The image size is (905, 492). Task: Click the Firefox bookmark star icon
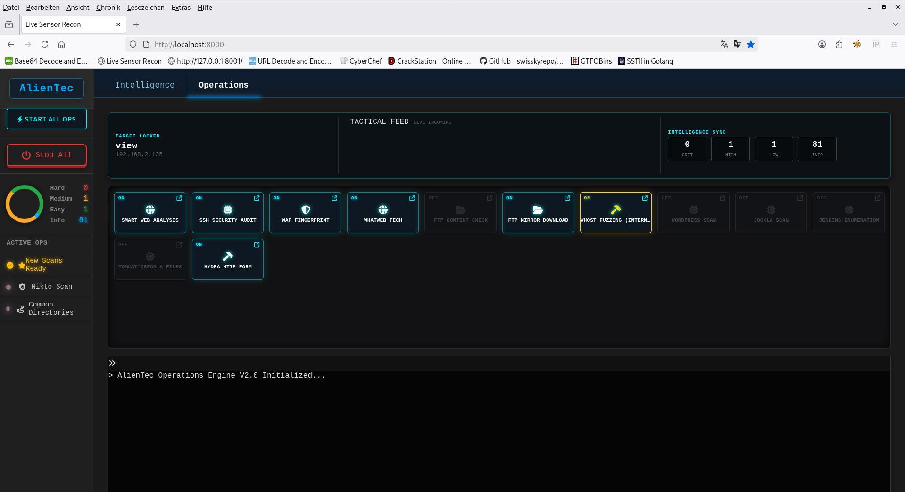751,44
